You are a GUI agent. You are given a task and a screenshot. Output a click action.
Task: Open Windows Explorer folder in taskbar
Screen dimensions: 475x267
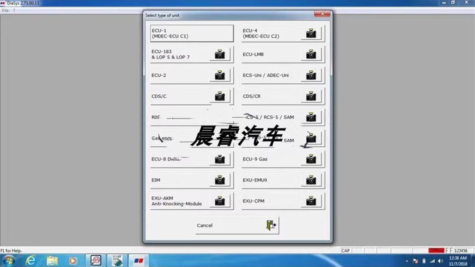pos(52,261)
